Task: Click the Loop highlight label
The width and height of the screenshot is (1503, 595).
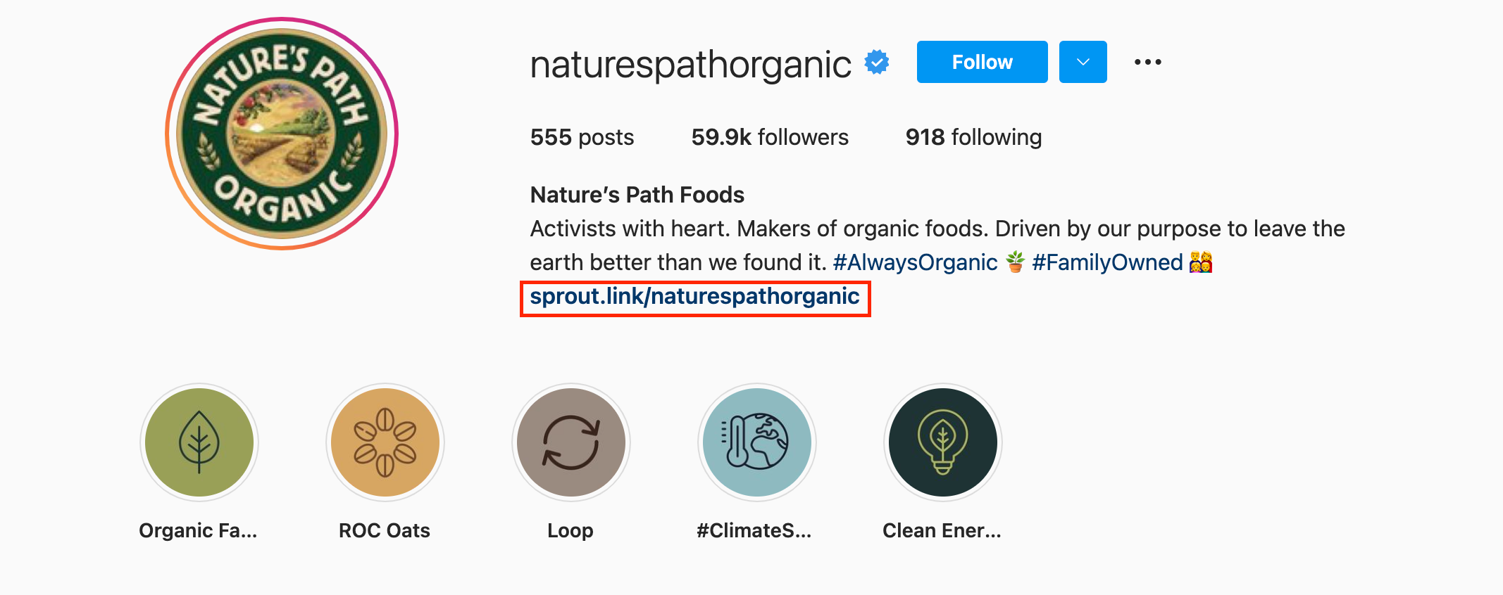Action: pos(570,530)
